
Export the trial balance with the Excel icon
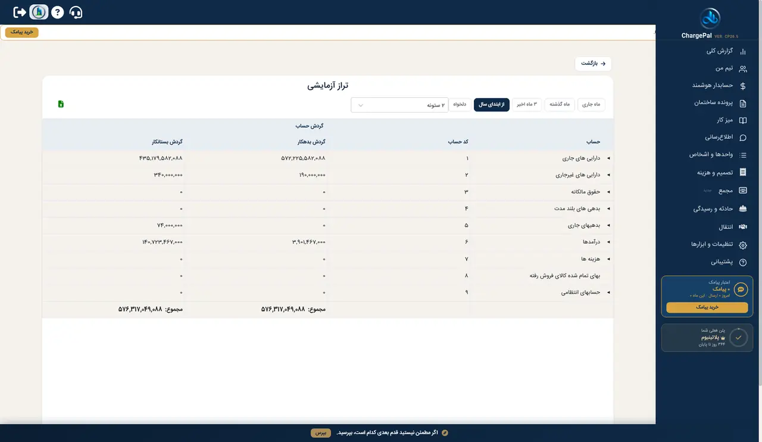[61, 104]
